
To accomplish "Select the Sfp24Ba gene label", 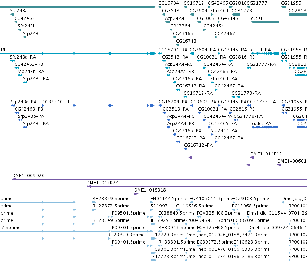I will 19,11.
